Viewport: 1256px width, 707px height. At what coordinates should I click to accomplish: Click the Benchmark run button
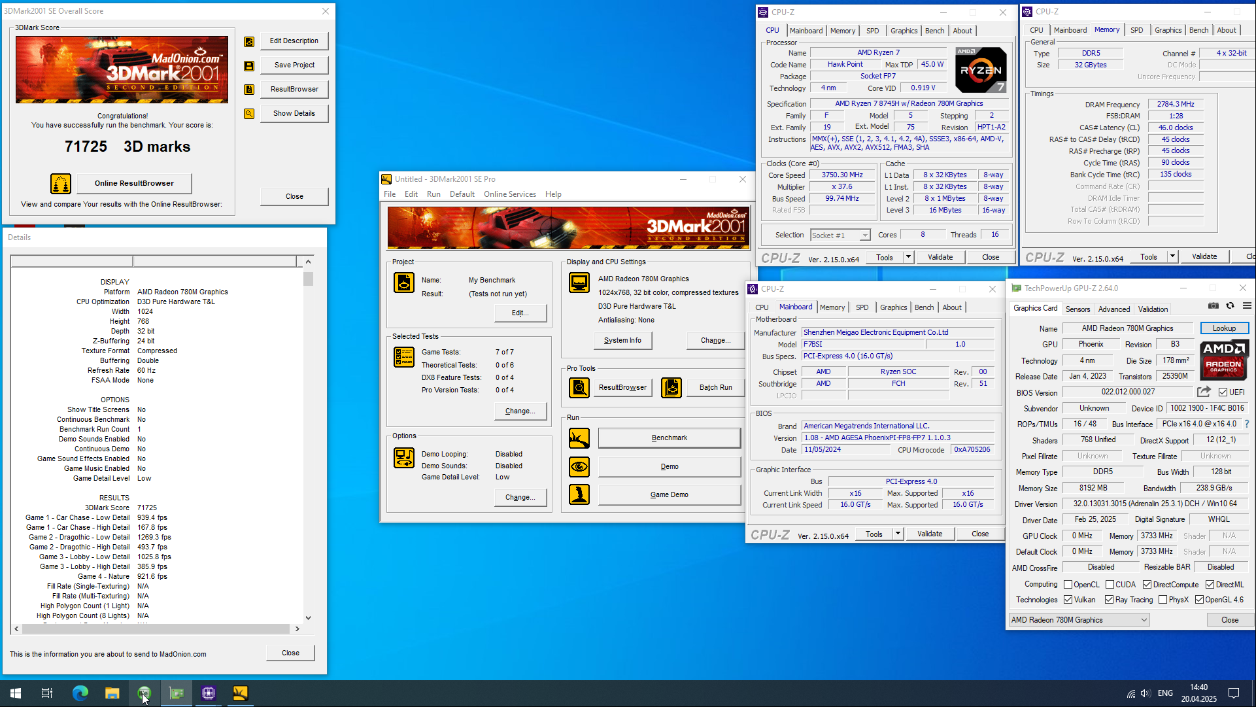pos(670,438)
